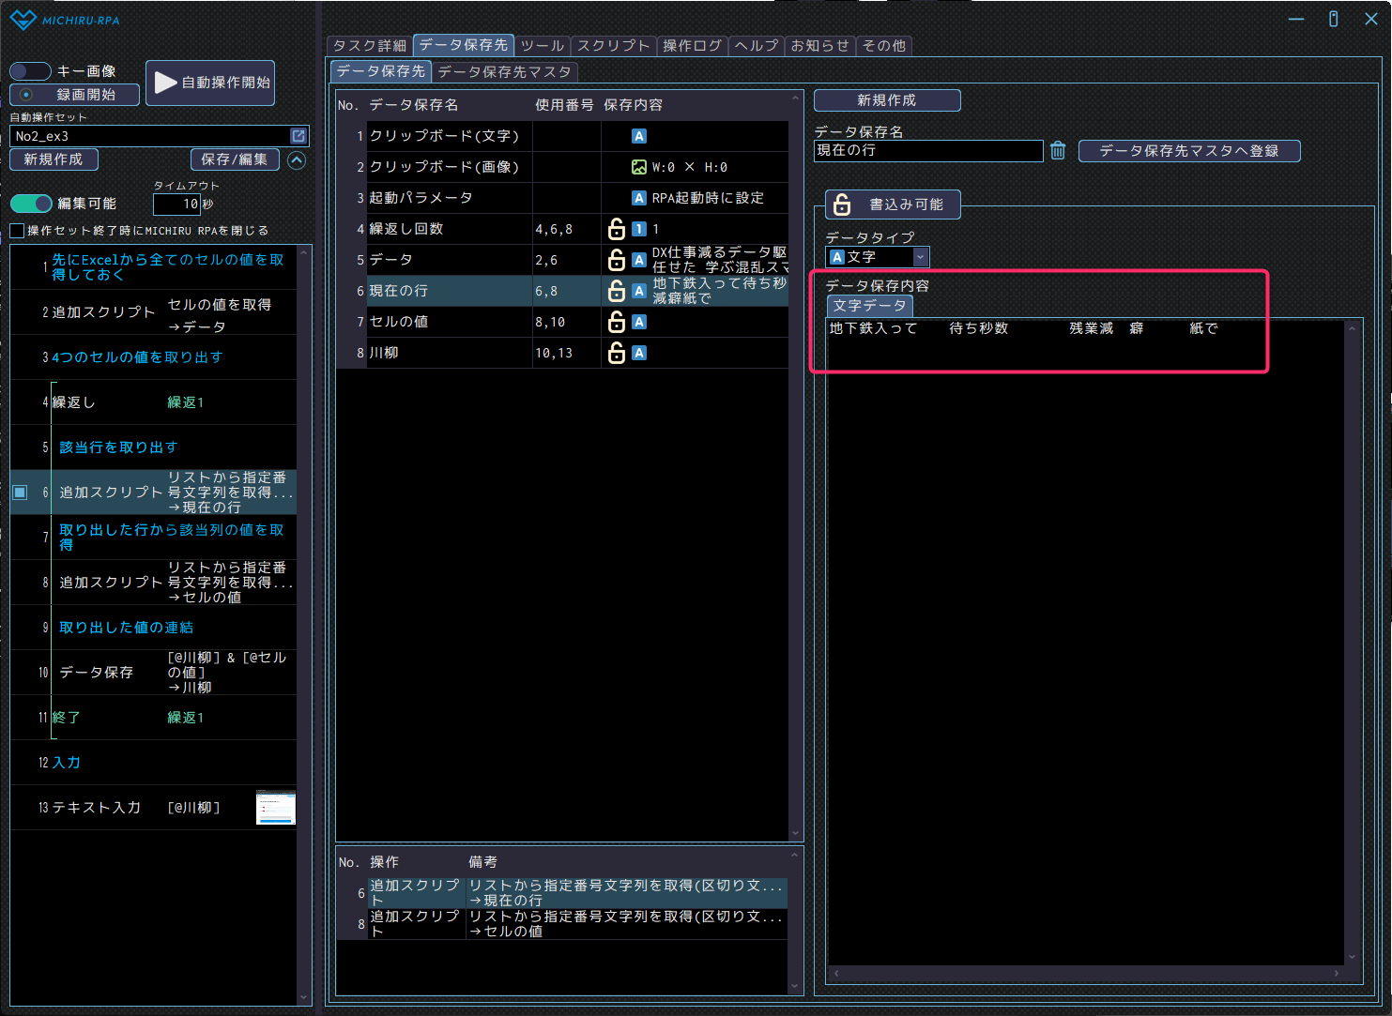Click the 書込み可能 lock button
The image size is (1392, 1016).
click(892, 205)
